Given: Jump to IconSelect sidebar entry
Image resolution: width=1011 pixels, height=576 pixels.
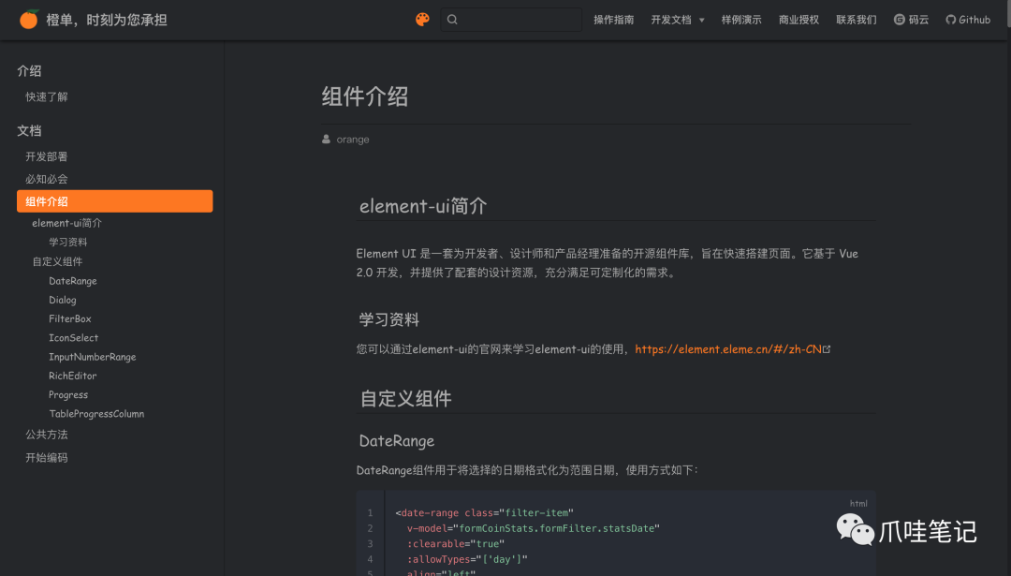Looking at the screenshot, I should click(x=74, y=337).
